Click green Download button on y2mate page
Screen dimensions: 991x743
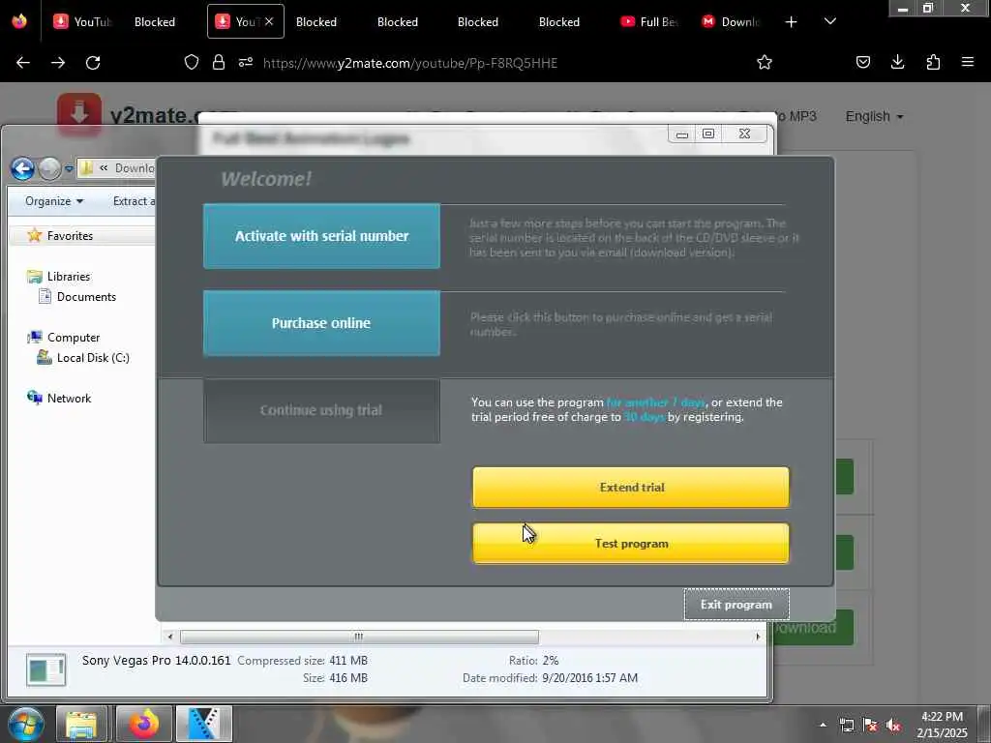(x=812, y=627)
